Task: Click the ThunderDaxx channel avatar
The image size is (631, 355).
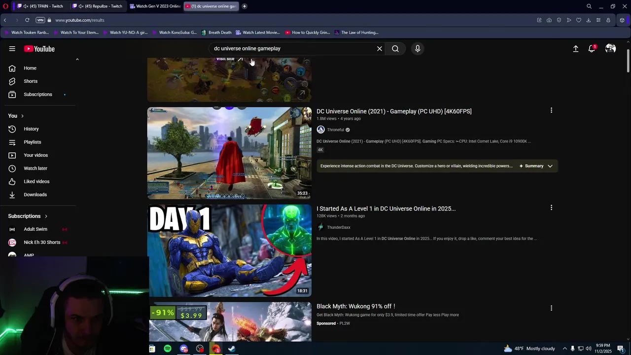Action: pyautogui.click(x=320, y=227)
